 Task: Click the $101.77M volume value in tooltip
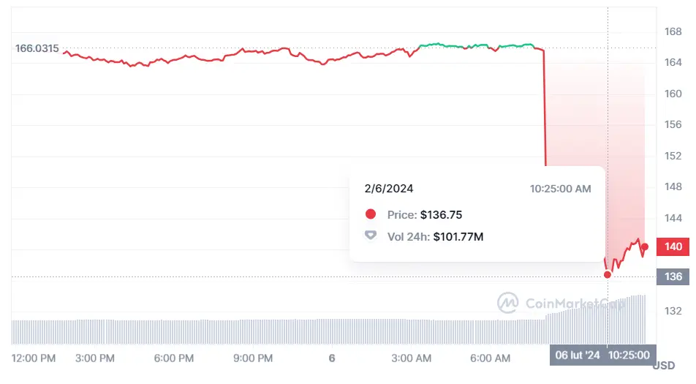(x=458, y=236)
